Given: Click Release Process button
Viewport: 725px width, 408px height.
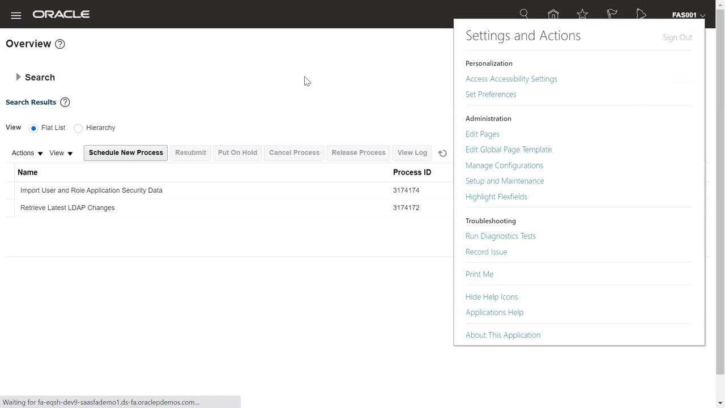Looking at the screenshot, I should [x=359, y=153].
